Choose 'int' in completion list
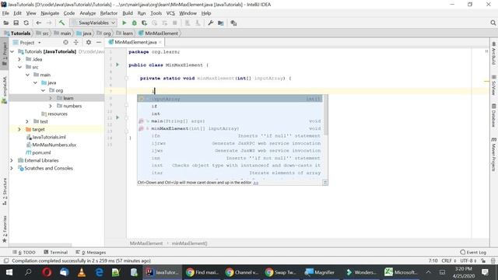 click(230, 114)
